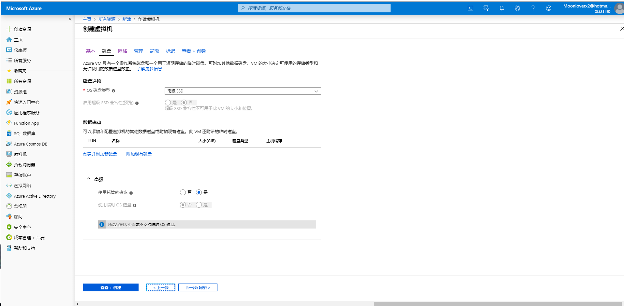Click 创建并附加新磁盘 link
The width and height of the screenshot is (624, 306).
[100, 154]
